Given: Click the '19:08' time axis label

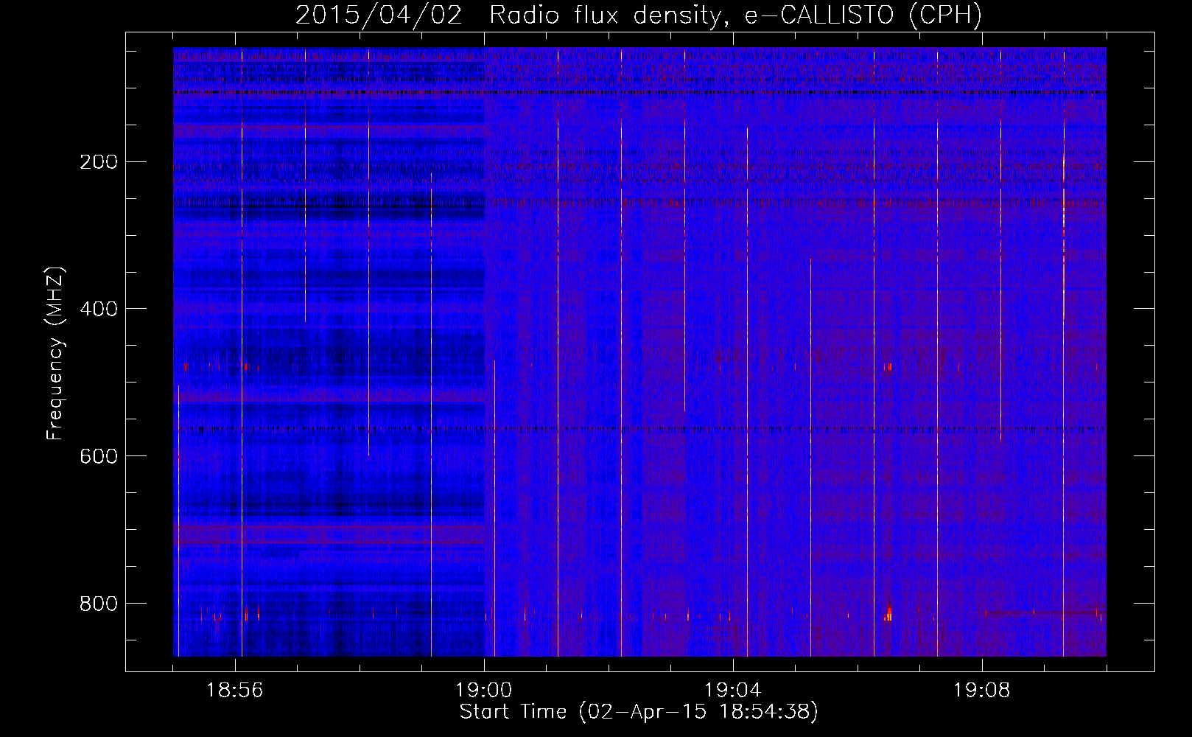Looking at the screenshot, I should point(981,691).
